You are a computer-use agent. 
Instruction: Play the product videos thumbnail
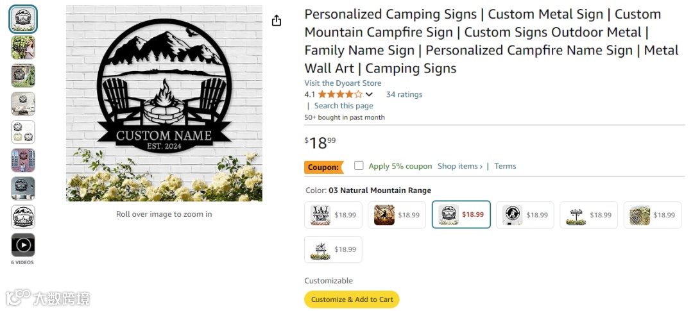pos(23,245)
